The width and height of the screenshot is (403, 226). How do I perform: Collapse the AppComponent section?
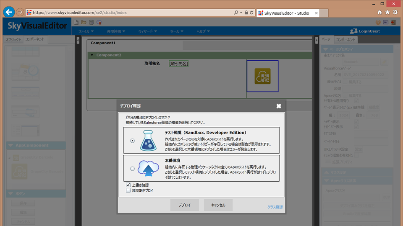pyautogui.click(x=10, y=145)
